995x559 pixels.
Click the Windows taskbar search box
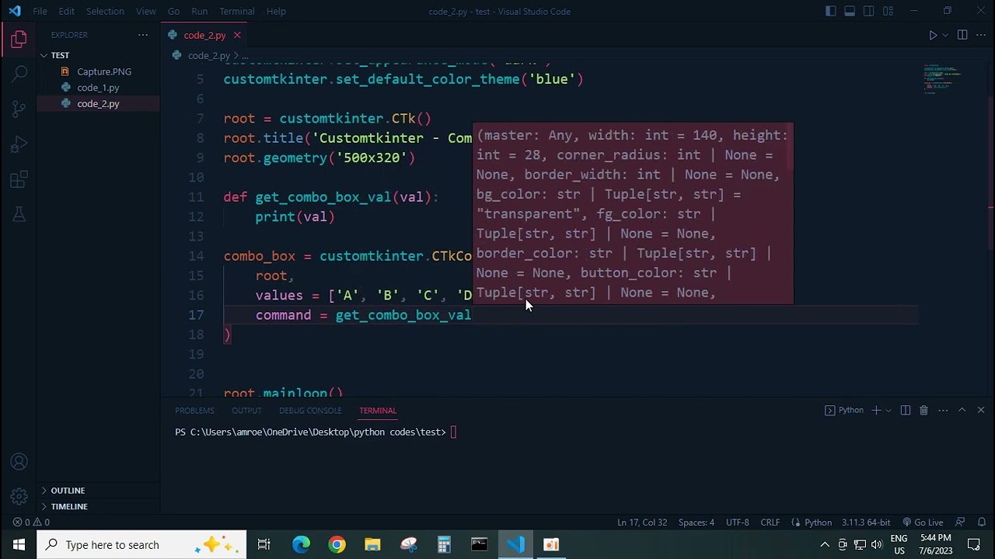click(x=141, y=544)
